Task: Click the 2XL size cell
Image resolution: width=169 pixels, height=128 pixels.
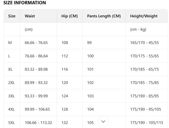Action: (11, 83)
